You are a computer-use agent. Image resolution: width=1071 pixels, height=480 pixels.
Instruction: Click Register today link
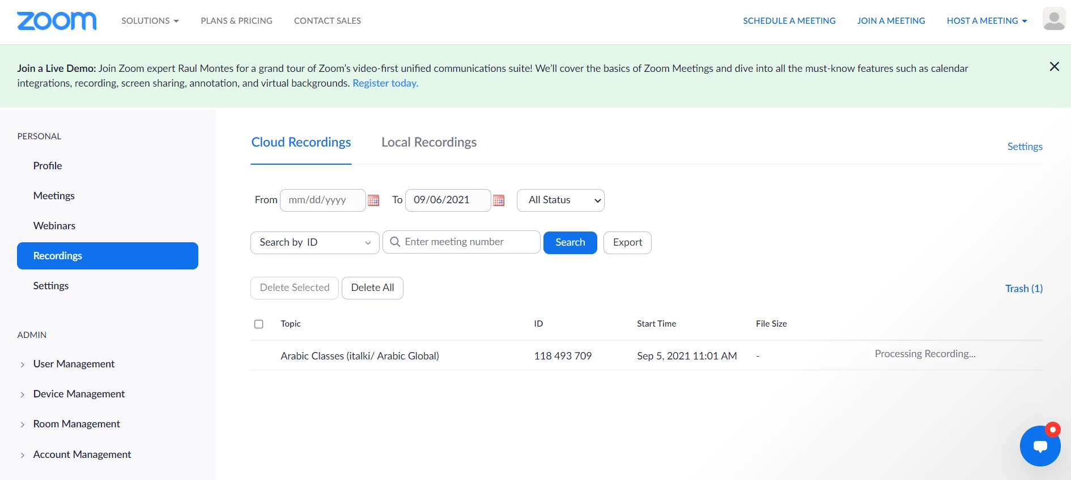[x=385, y=83]
